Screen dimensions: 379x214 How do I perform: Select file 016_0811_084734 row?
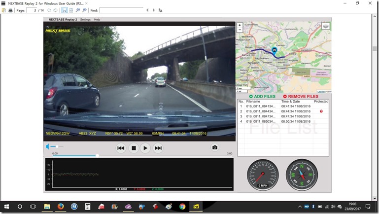283,116
